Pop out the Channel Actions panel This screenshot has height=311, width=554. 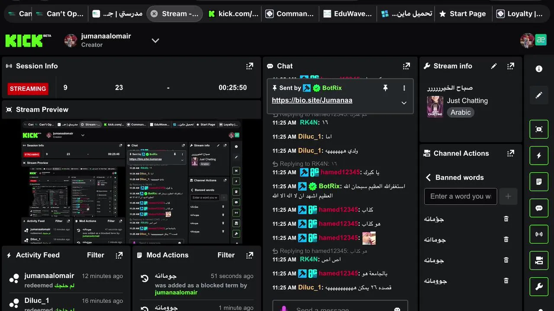[511, 153]
